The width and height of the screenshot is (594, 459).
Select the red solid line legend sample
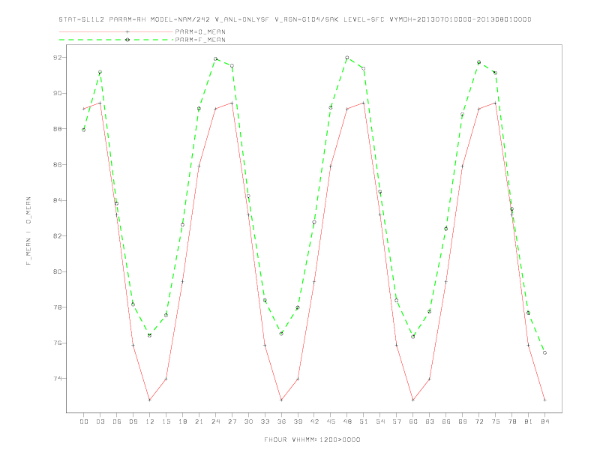(116, 31)
